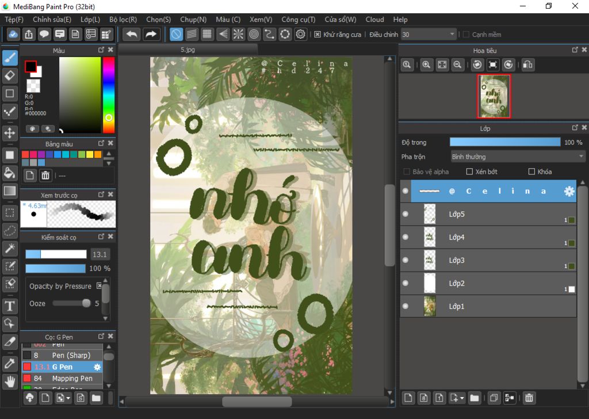Select the Magic Wand tool

click(10, 248)
